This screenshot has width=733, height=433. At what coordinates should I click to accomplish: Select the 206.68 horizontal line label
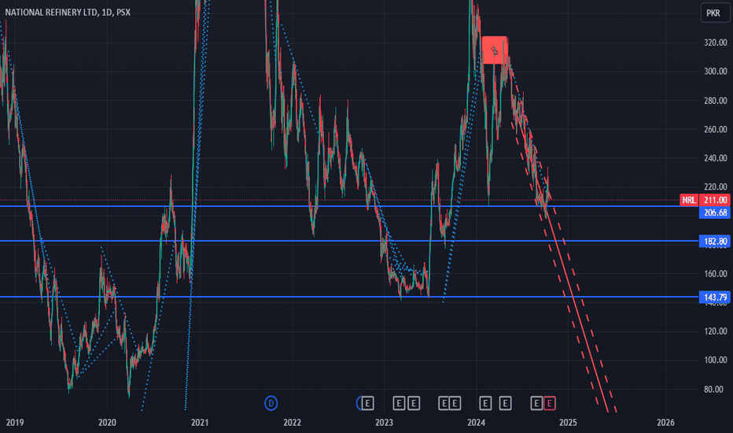[x=715, y=213]
